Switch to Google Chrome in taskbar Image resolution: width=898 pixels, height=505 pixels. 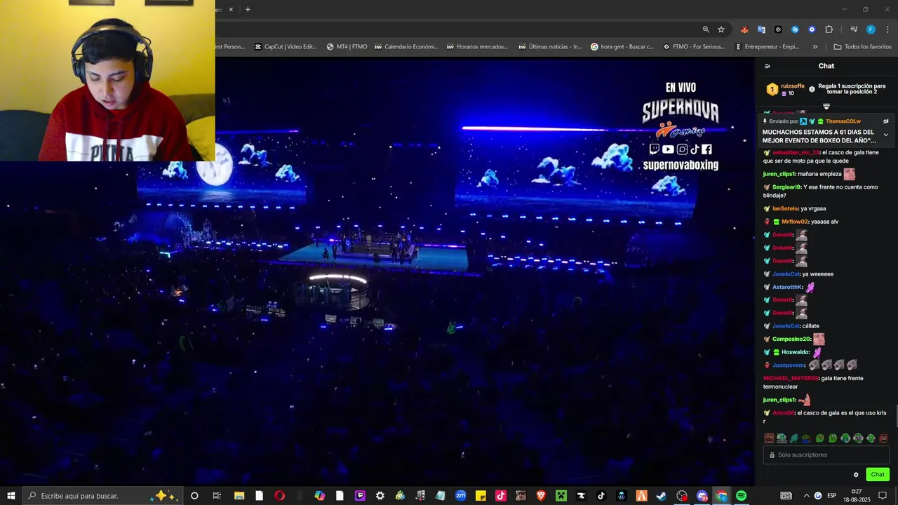coord(721,496)
